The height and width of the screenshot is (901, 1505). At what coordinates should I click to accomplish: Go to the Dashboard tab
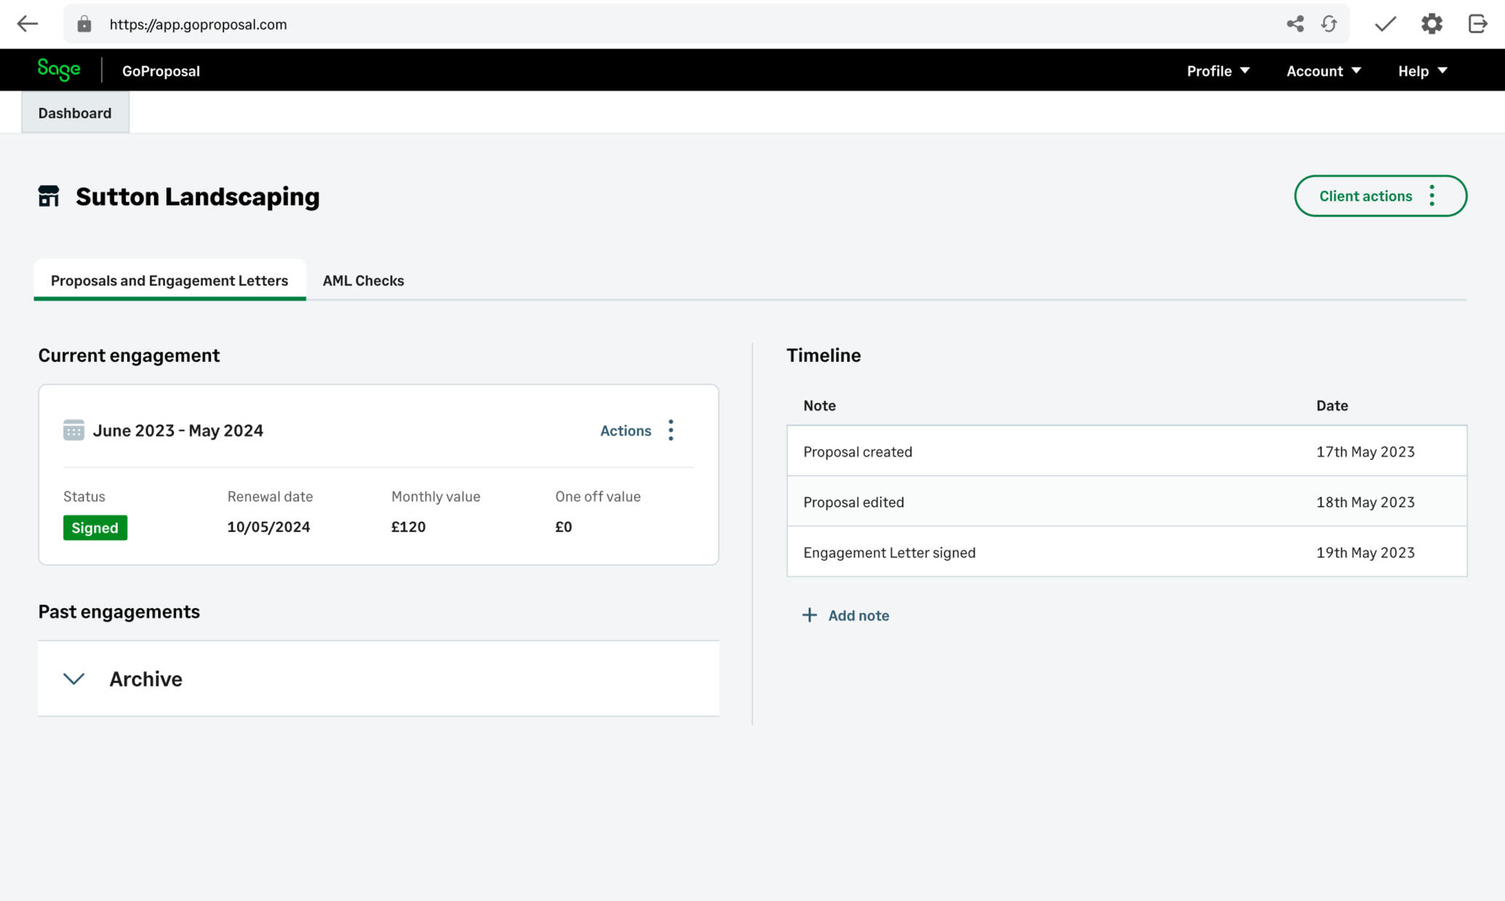pos(75,113)
